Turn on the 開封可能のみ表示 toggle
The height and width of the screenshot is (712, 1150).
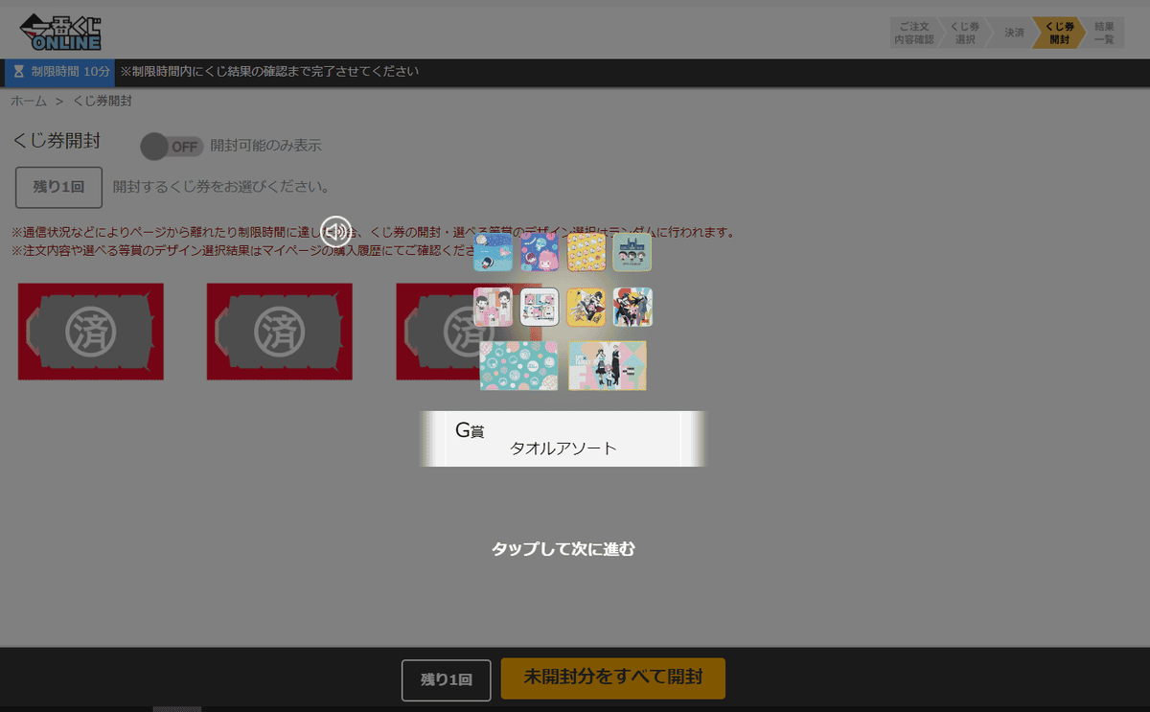pos(171,147)
